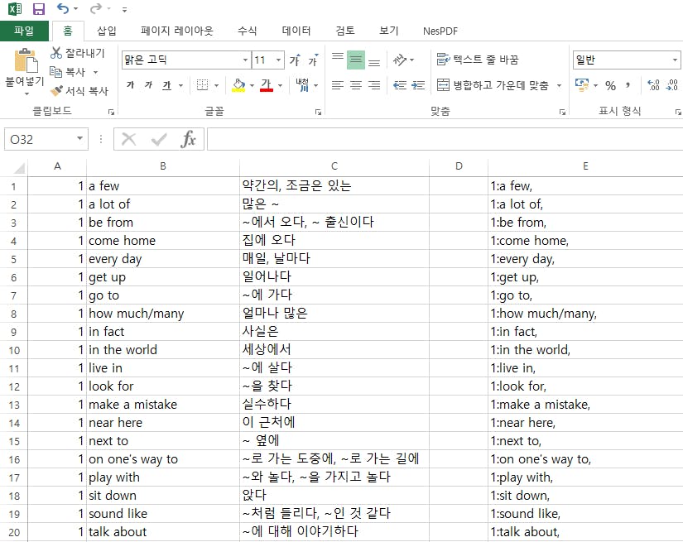Click the accounting number format icon
The height and width of the screenshot is (542, 683).
(581, 85)
